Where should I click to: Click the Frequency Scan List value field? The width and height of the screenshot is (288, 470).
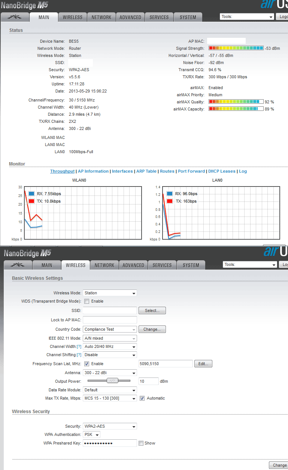[165, 364]
